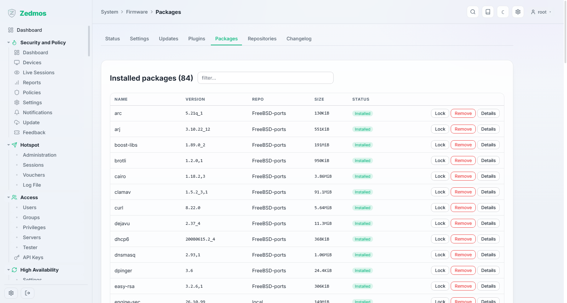Screen dimensions: 567x303
Task: Click the API Keys key icon
Action: [x=17, y=257]
